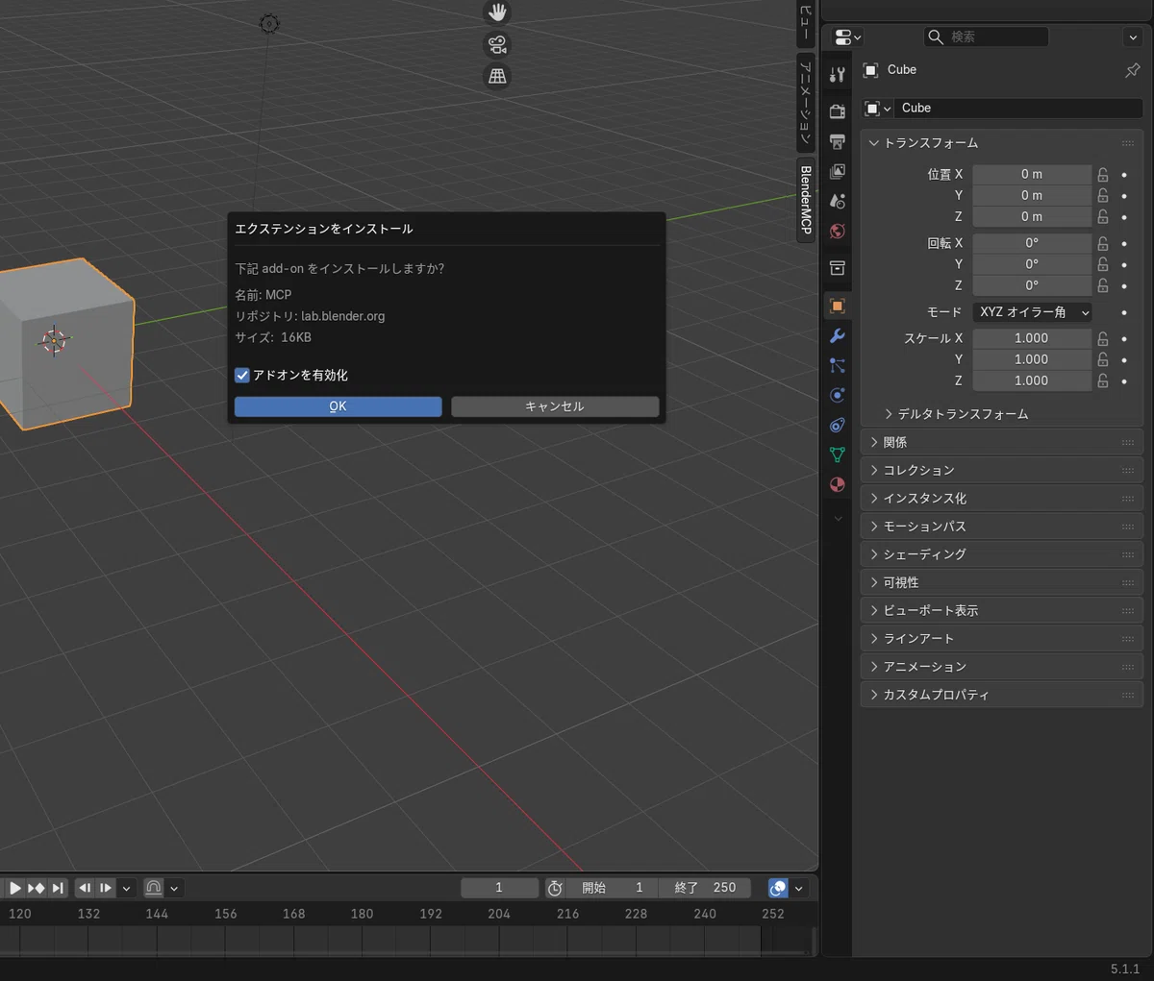This screenshot has height=981, width=1154.
Task: Open properties editor type dropdown
Action: point(846,37)
